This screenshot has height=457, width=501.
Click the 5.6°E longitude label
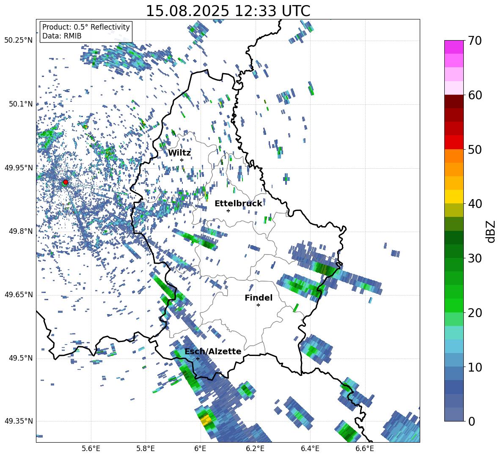(x=91, y=449)
